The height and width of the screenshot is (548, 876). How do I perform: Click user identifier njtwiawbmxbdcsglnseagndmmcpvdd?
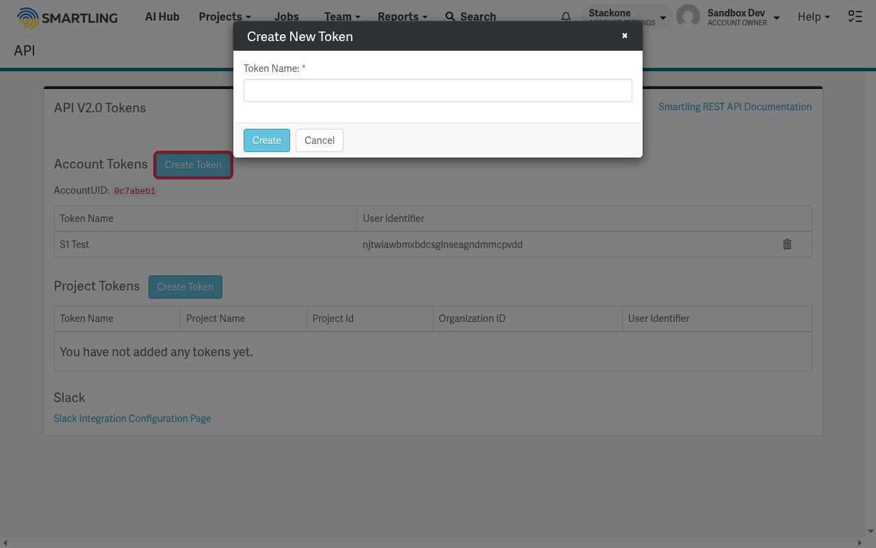point(443,245)
